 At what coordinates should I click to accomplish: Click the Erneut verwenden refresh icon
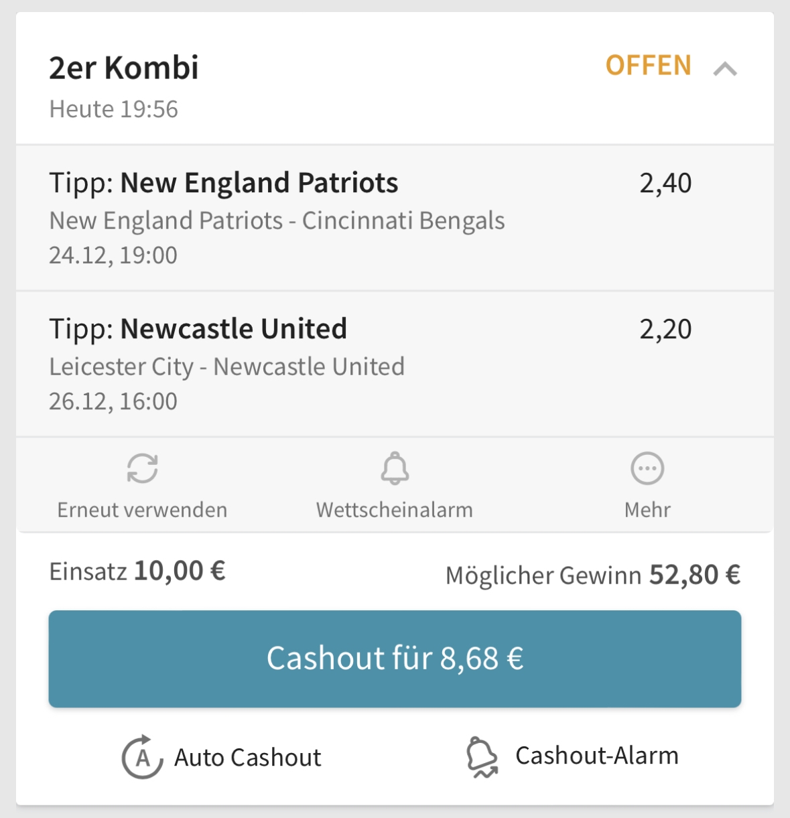[142, 468]
